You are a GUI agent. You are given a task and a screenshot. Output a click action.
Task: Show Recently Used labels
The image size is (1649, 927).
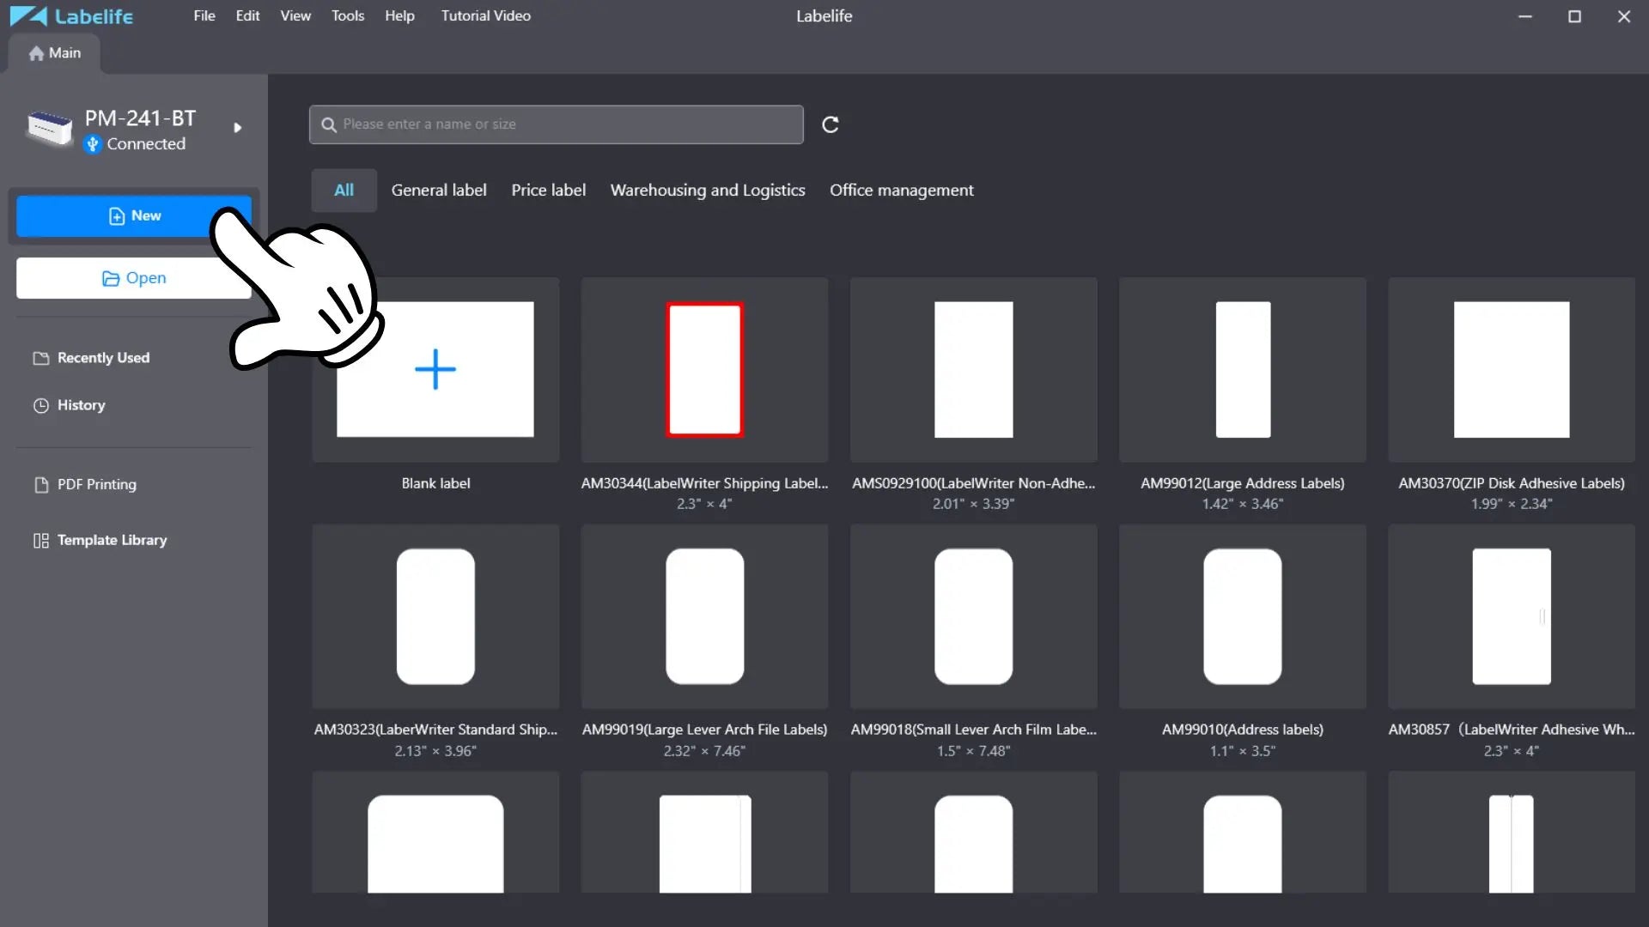click(x=103, y=358)
